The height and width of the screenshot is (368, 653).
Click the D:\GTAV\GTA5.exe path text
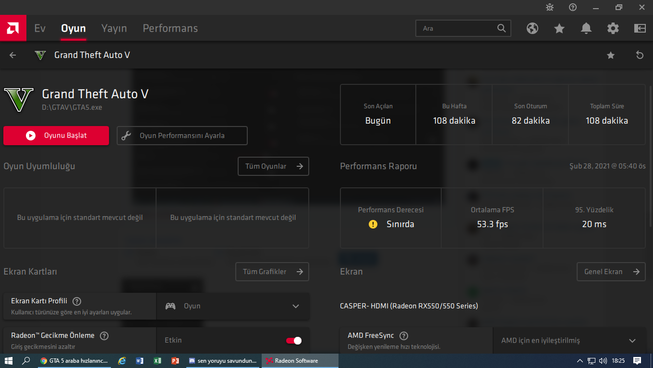[x=72, y=107]
